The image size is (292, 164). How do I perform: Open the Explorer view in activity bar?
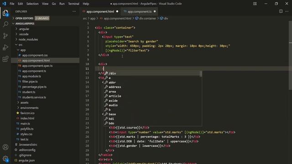tap(5, 13)
